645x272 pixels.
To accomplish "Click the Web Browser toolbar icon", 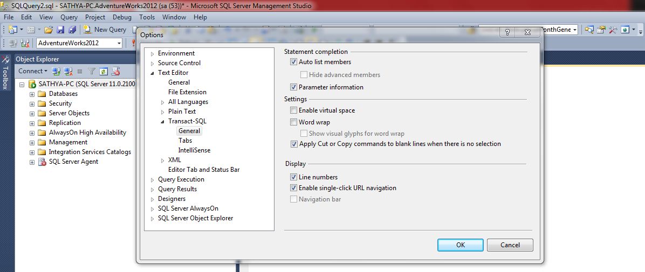I will (x=625, y=30).
